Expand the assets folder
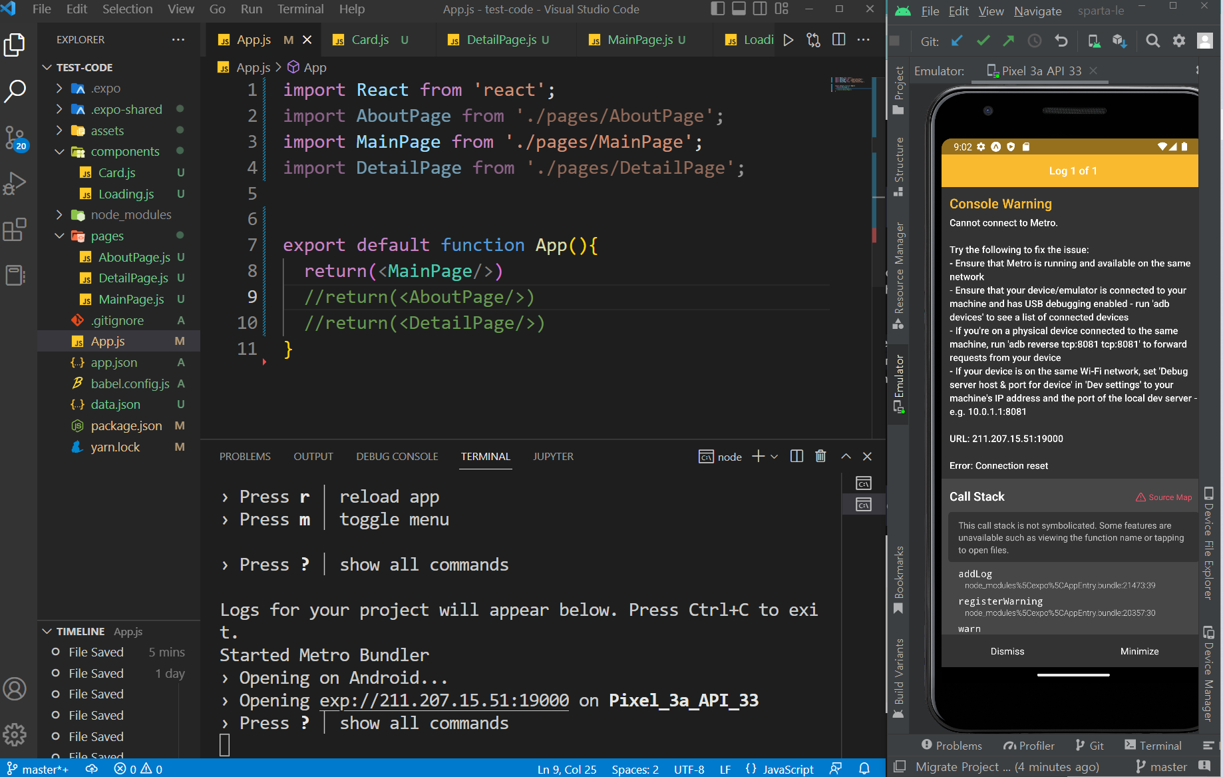This screenshot has height=777, width=1223. (59, 130)
